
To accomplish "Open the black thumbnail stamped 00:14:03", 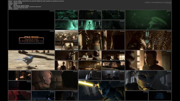I will pos(137,96).
